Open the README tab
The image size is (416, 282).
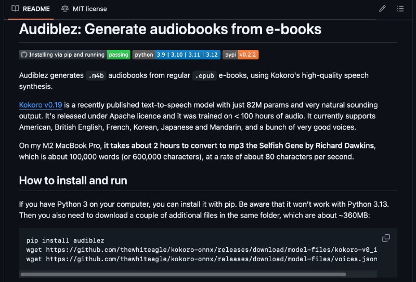click(x=31, y=9)
